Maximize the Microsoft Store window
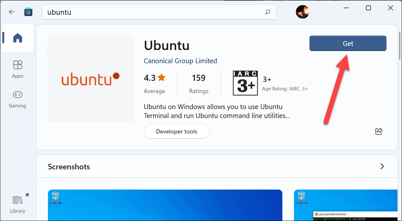 click(369, 8)
